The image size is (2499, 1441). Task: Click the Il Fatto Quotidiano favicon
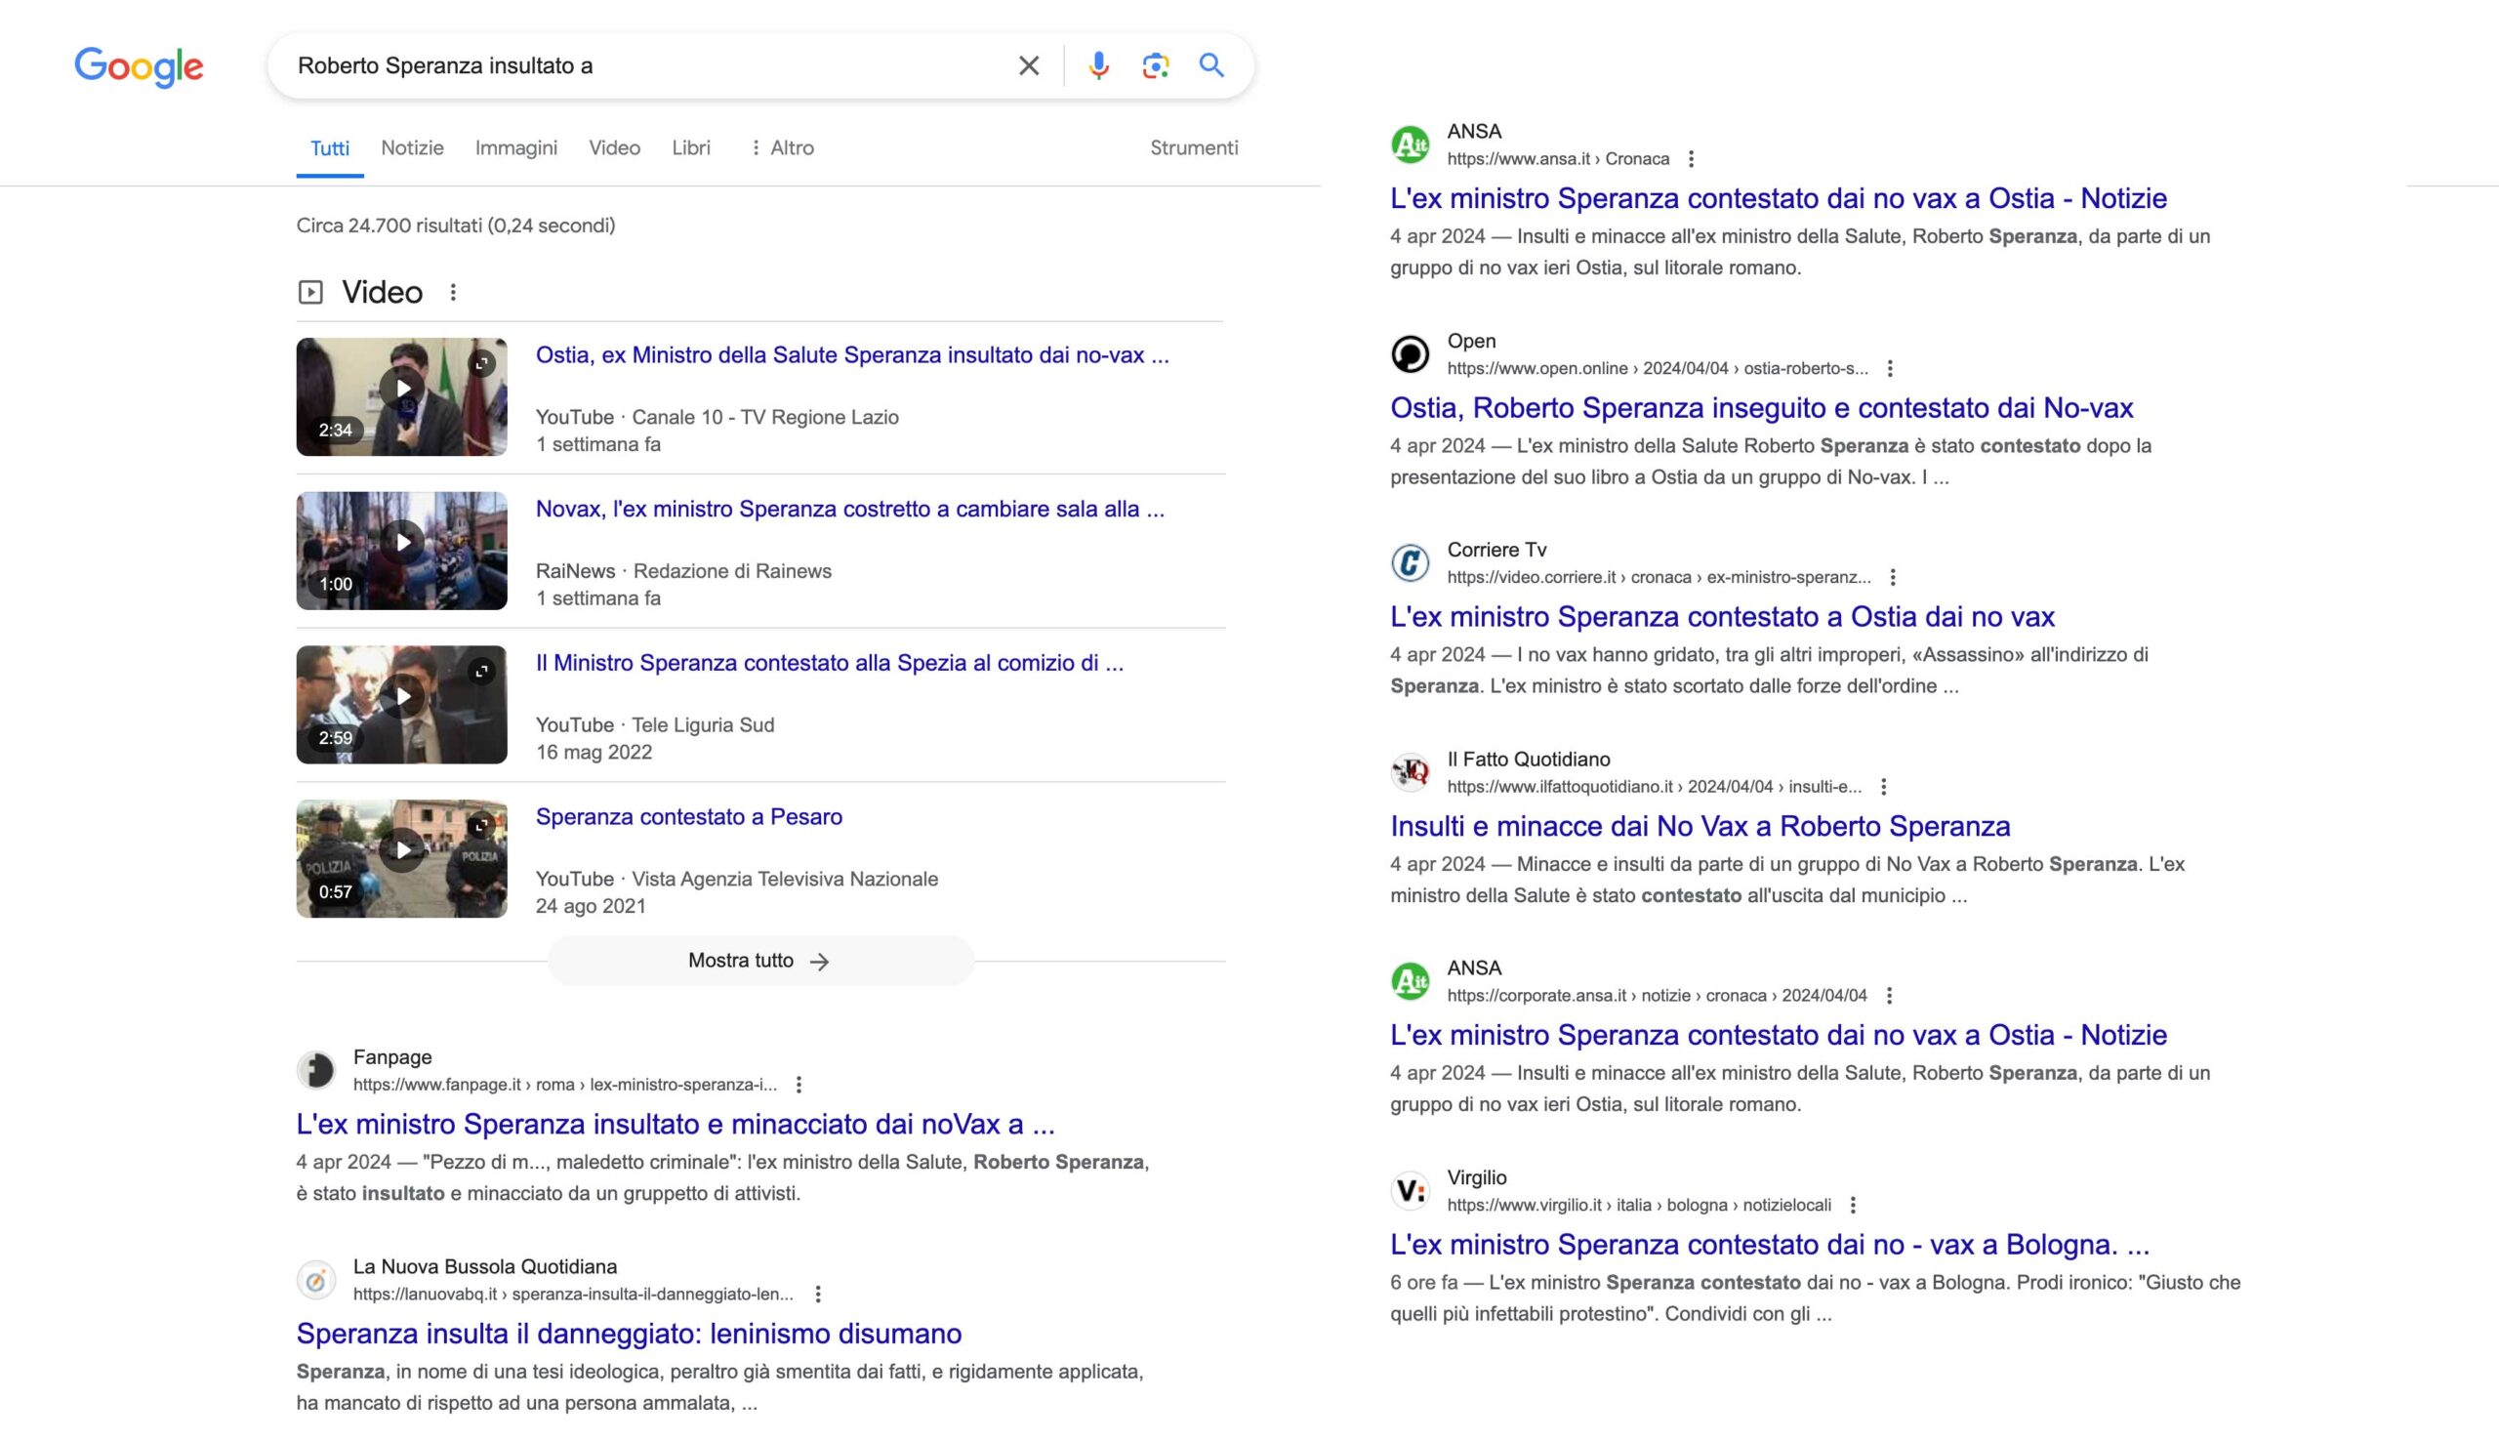click(1410, 773)
